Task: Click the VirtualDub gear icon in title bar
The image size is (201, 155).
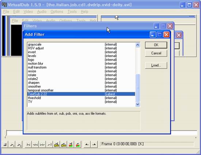Action: tap(4, 5)
